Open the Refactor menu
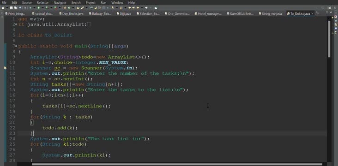338x166 pixels. 42,3
